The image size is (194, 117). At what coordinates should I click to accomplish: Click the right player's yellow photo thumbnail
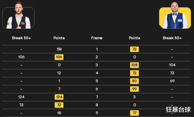pyautogui.click(x=175, y=15)
